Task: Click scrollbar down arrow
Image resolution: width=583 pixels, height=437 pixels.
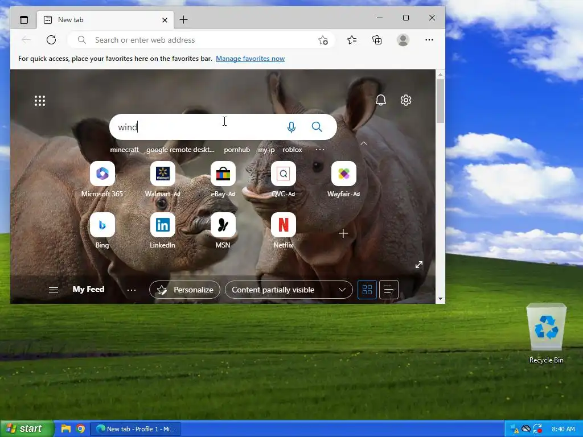Action: (x=440, y=299)
